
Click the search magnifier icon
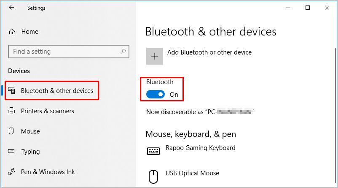(x=123, y=52)
